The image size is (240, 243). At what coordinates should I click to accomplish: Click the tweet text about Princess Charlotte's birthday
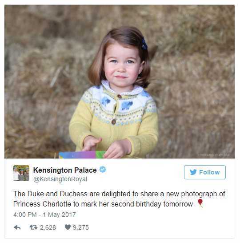(x=119, y=199)
